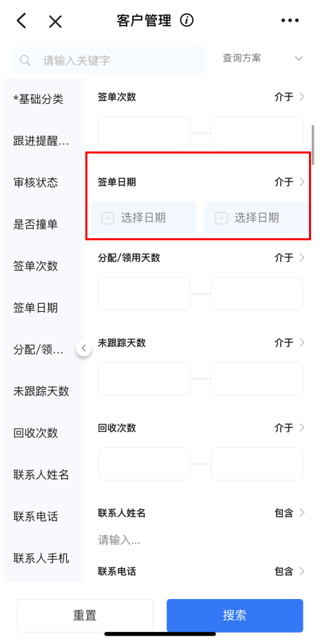
Task: Click the 重置 button
Action: pos(85,616)
